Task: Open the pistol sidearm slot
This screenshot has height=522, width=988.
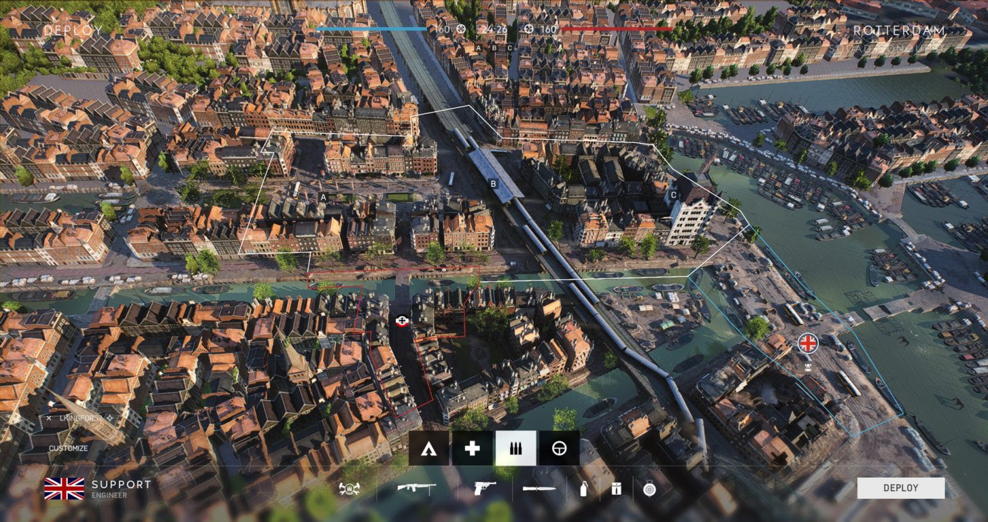Action: click(x=484, y=488)
